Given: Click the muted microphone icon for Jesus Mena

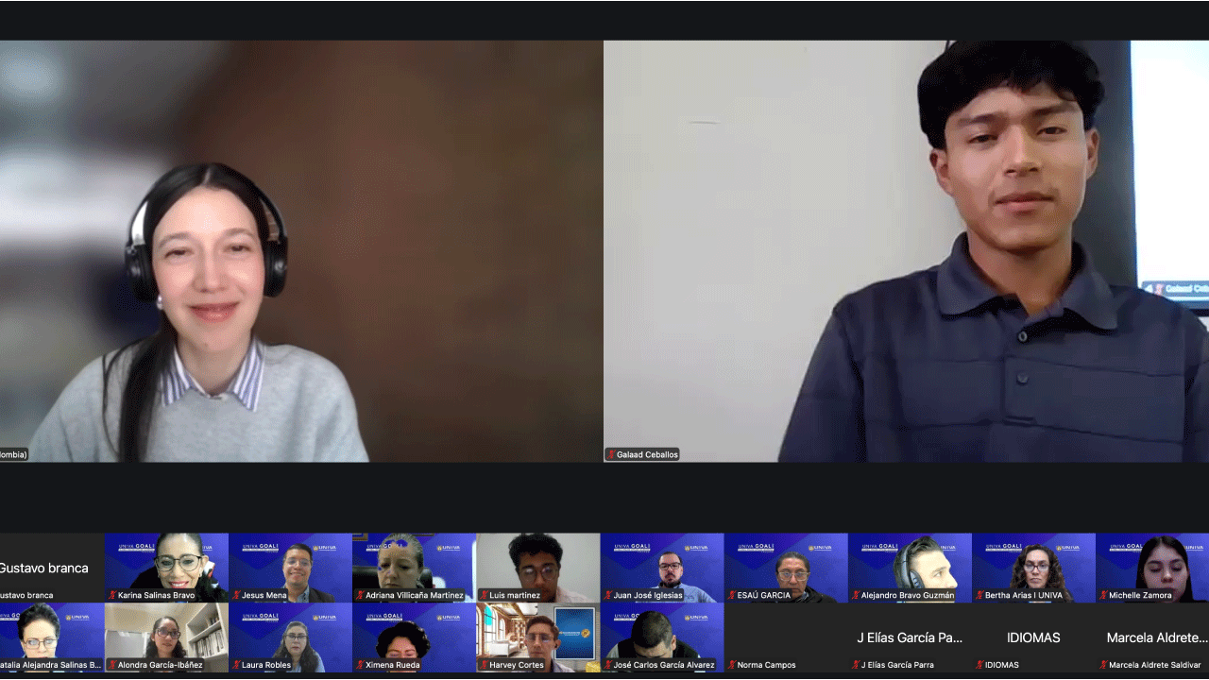Looking at the screenshot, I should tap(236, 595).
